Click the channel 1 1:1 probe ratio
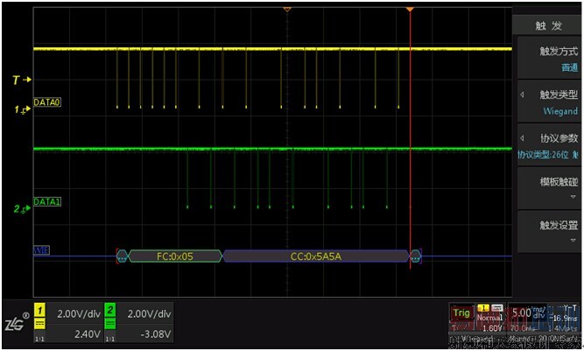This screenshot has width=584, height=351. [39, 339]
